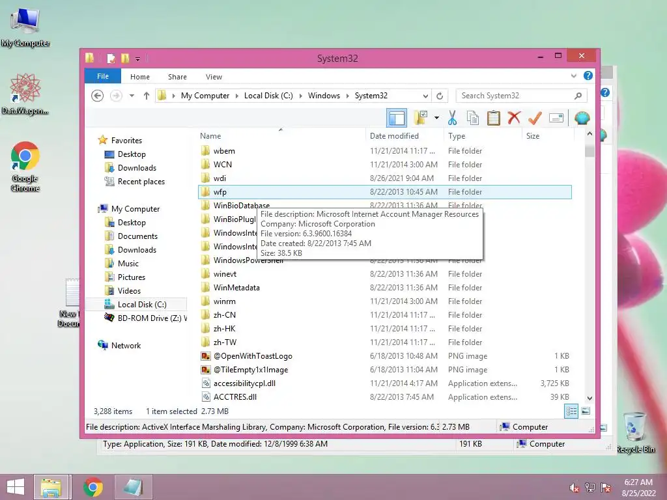Image resolution: width=667 pixels, height=500 pixels.
Task: Expand the chevron after Windows breadcrumb
Action: [x=348, y=96]
